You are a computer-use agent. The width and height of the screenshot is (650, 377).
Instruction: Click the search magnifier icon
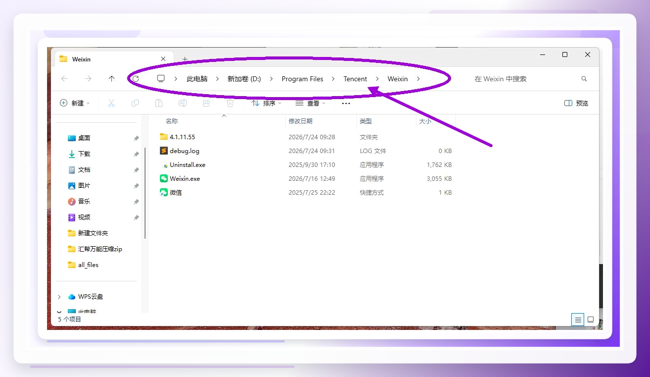pyautogui.click(x=584, y=79)
